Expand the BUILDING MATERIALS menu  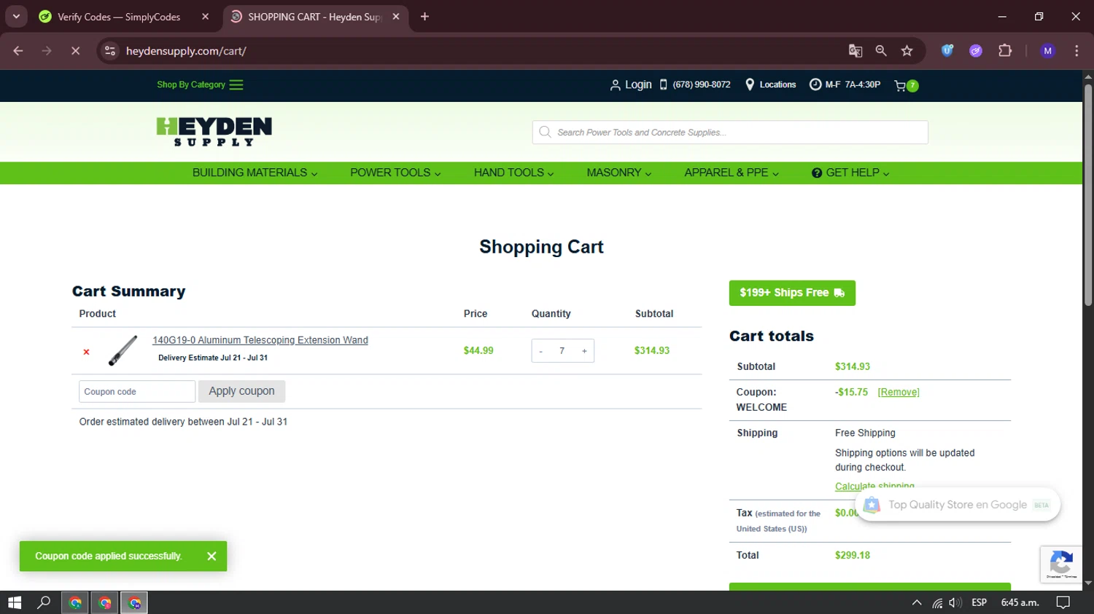point(255,173)
